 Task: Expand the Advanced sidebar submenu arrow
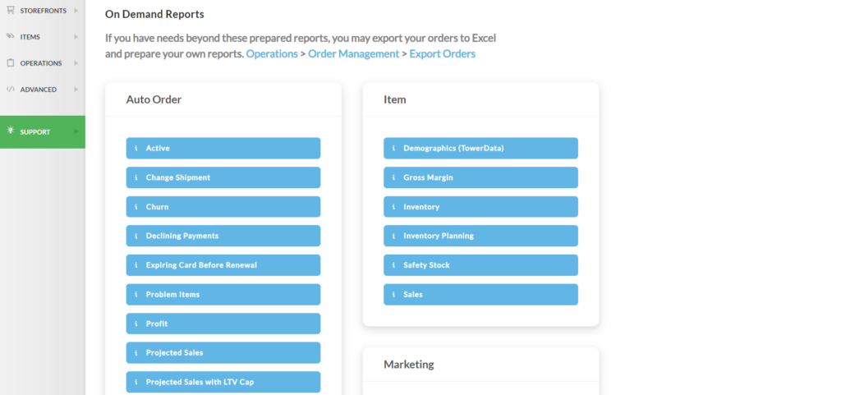point(76,90)
